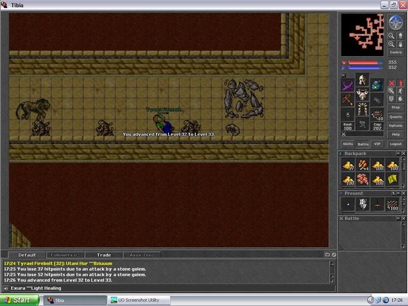Open the Skills window

tap(348, 144)
